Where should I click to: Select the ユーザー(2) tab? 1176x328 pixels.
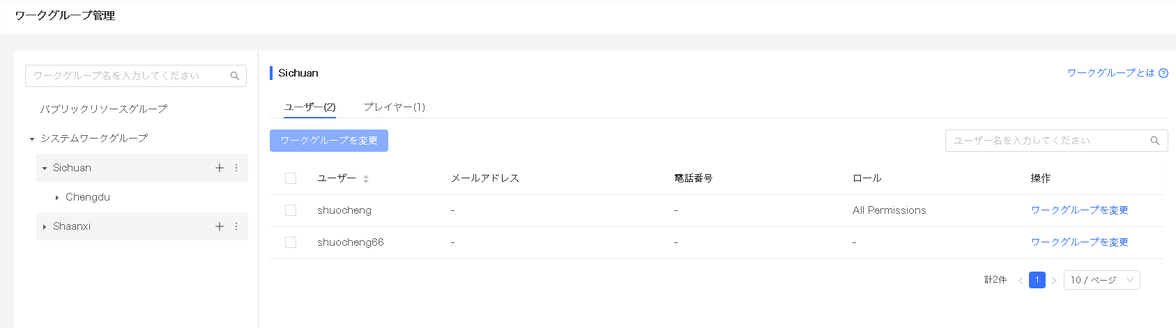[x=310, y=107]
